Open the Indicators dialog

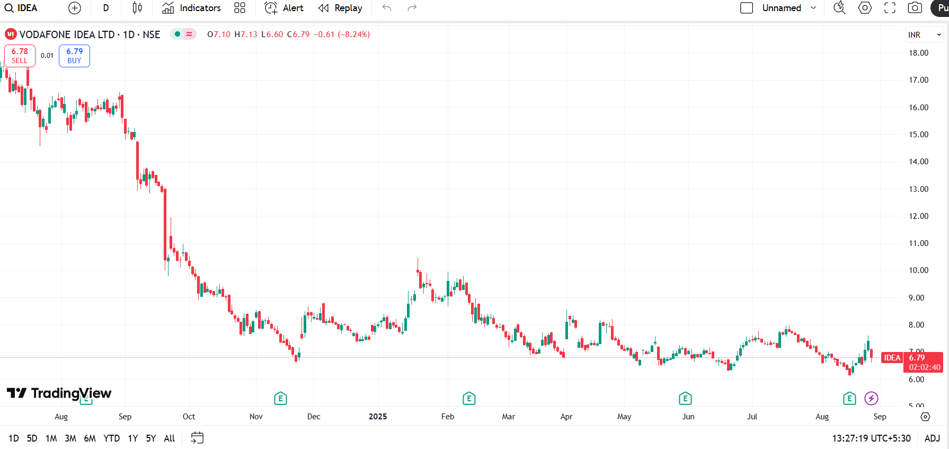(191, 8)
